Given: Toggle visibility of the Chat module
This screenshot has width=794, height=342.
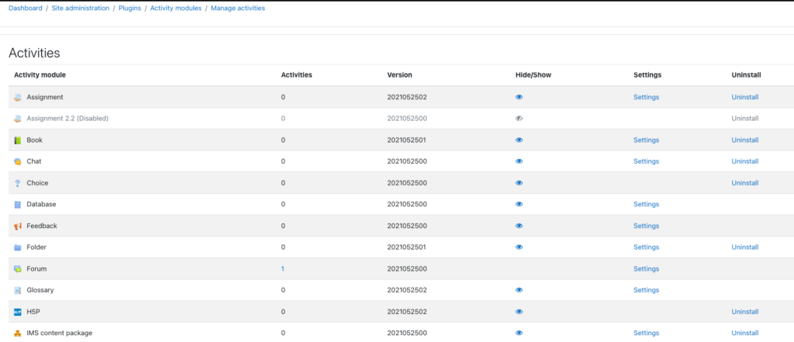Looking at the screenshot, I should point(519,161).
